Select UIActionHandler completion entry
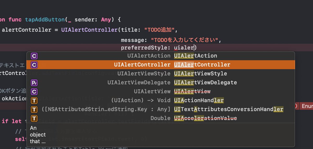313x149 pixels. (161, 101)
